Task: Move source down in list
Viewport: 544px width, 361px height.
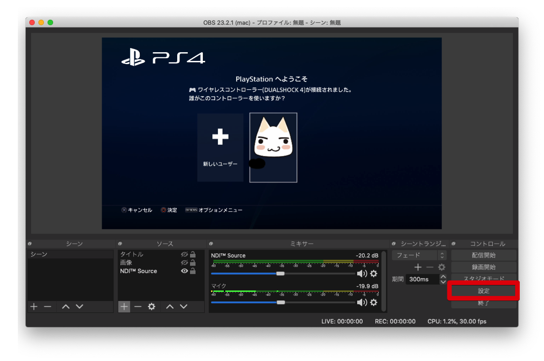Action: tap(184, 306)
